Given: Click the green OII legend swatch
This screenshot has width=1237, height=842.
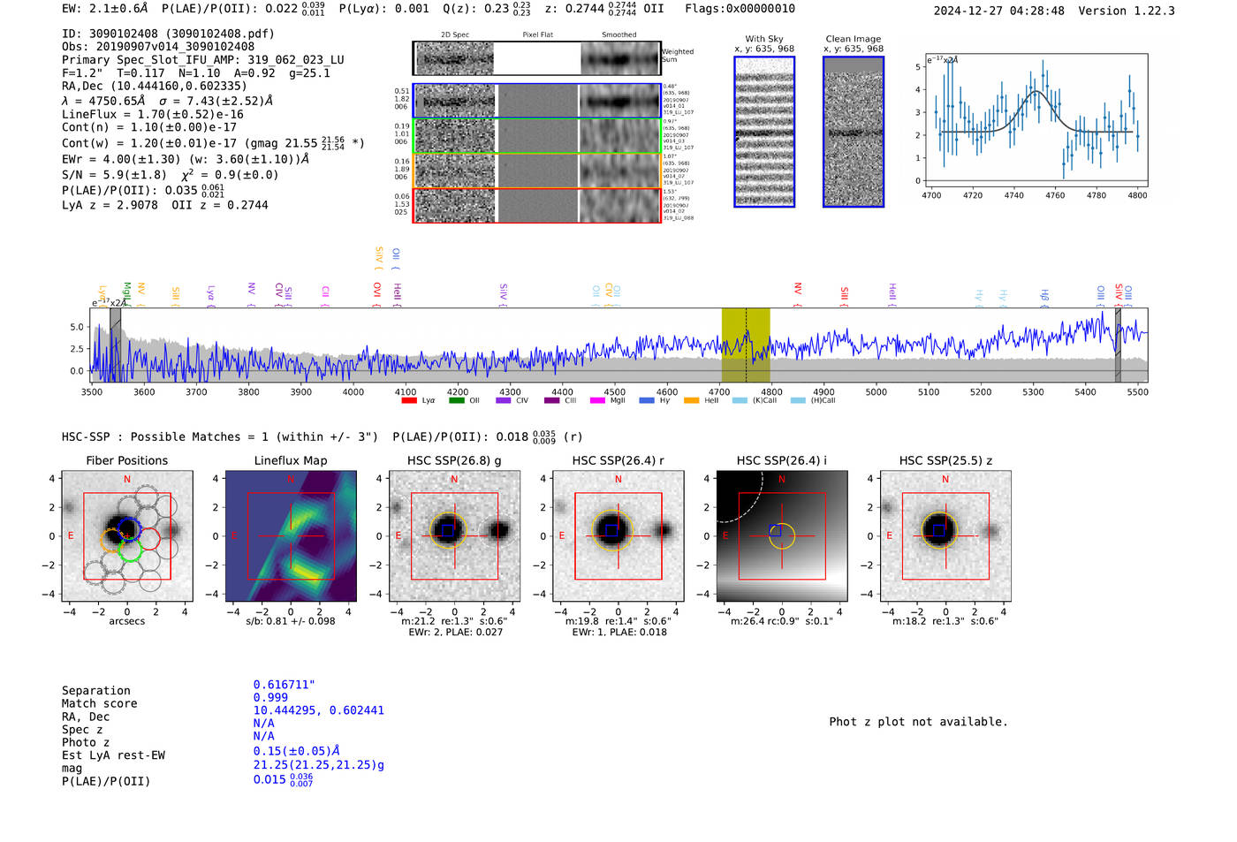Looking at the screenshot, I should coord(456,400).
